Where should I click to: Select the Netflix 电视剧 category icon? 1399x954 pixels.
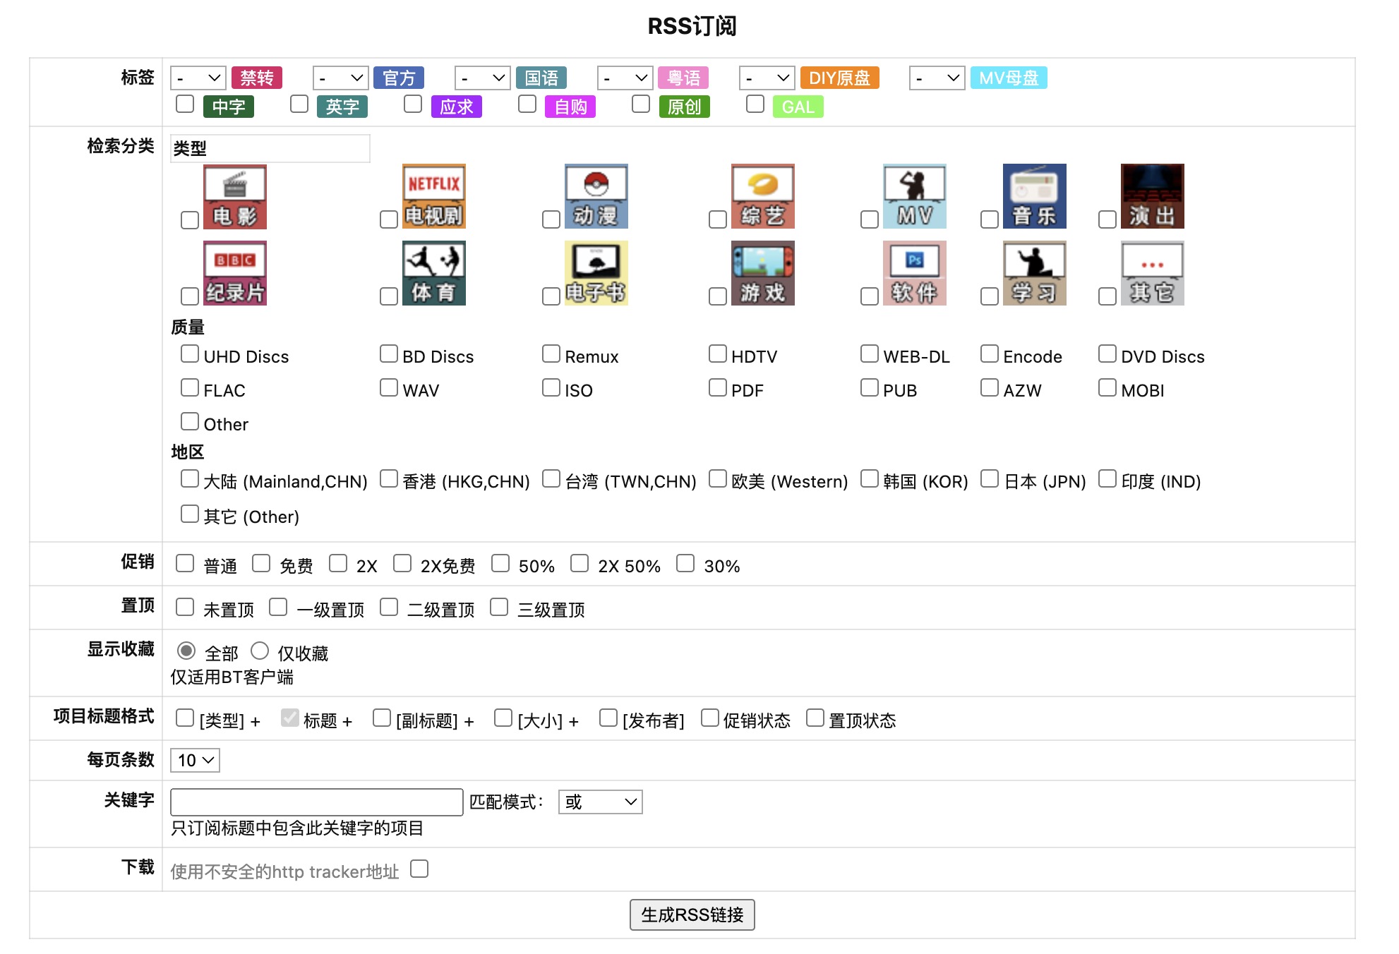433,197
